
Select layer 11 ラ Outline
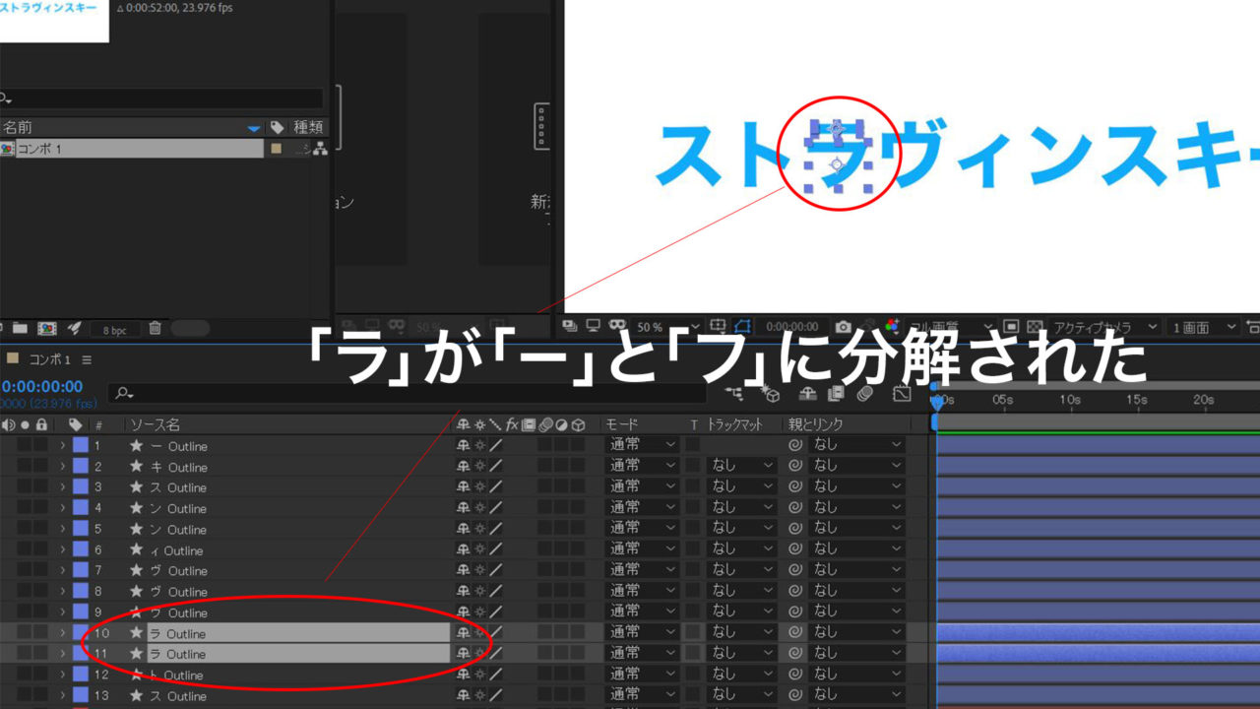click(300, 654)
